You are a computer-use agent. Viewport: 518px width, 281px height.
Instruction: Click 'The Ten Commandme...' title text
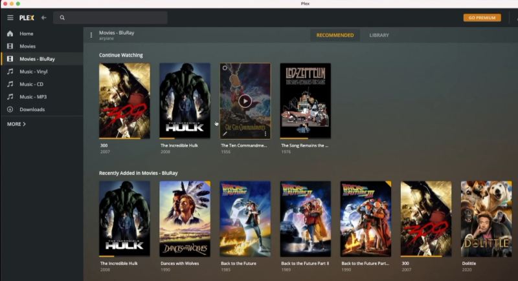244,145
